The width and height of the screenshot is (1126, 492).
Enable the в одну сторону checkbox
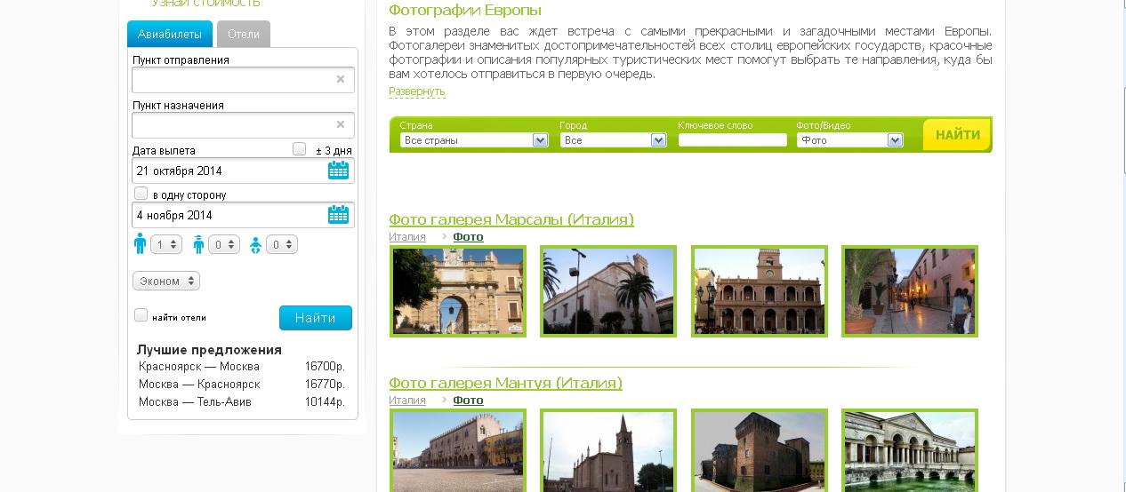point(141,194)
